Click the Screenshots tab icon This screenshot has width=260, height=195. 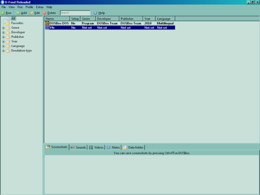pos(48,147)
